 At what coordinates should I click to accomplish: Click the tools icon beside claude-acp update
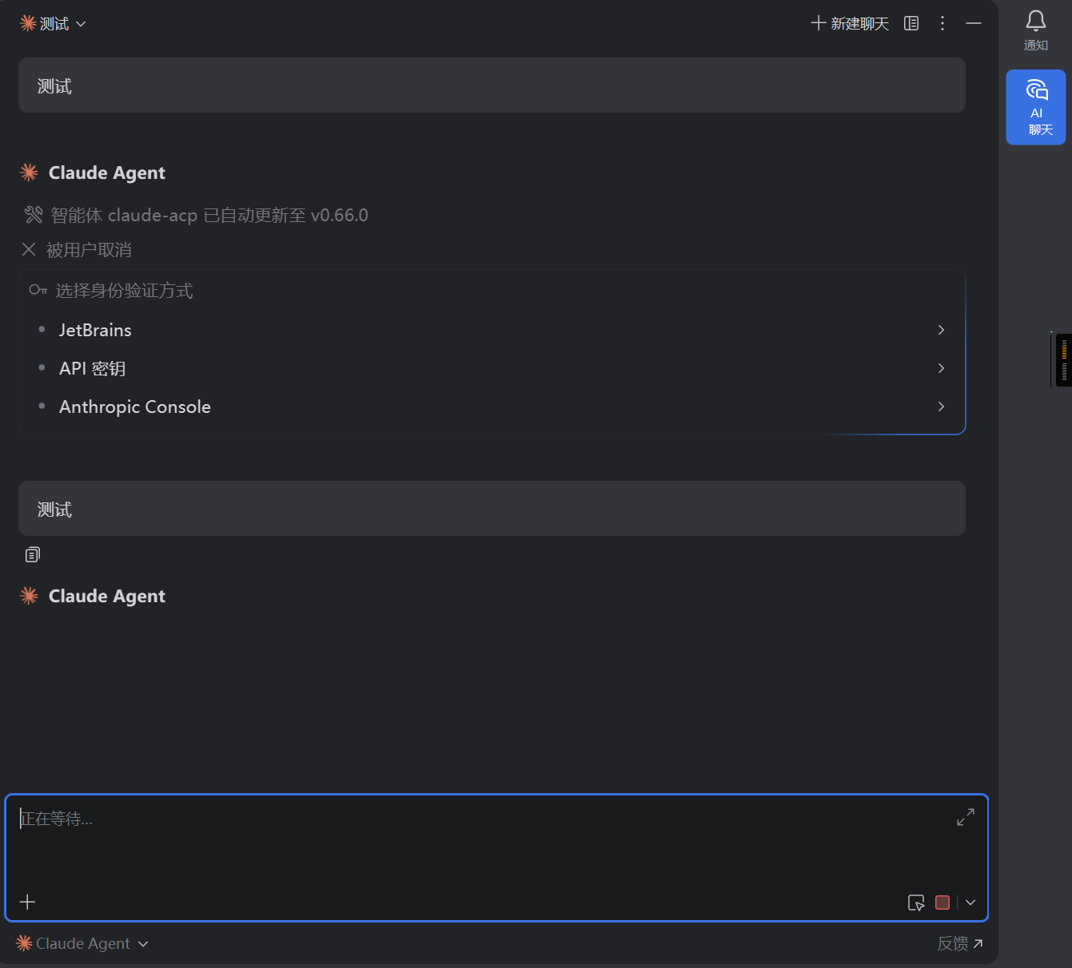point(33,214)
